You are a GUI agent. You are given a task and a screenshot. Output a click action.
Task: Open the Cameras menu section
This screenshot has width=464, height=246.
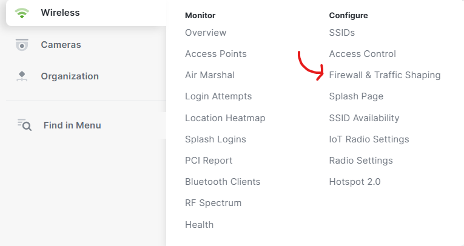tap(61, 45)
